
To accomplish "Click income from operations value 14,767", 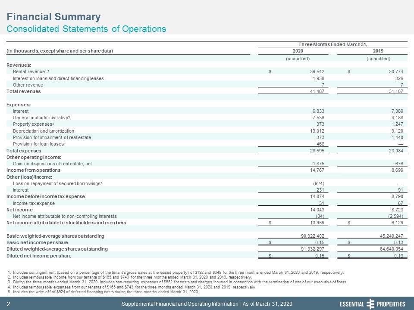I will point(317,170).
